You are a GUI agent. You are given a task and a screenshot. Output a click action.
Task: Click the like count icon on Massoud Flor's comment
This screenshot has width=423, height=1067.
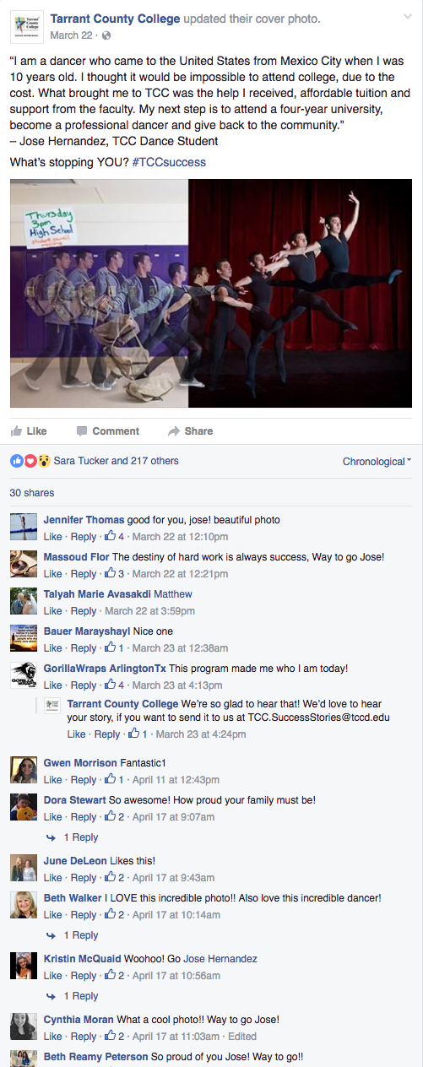(x=110, y=573)
